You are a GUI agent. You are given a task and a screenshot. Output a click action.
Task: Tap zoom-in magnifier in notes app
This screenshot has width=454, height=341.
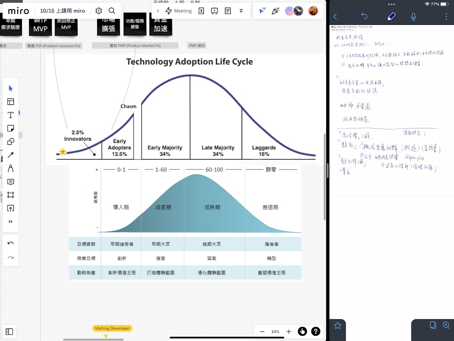coord(446,325)
